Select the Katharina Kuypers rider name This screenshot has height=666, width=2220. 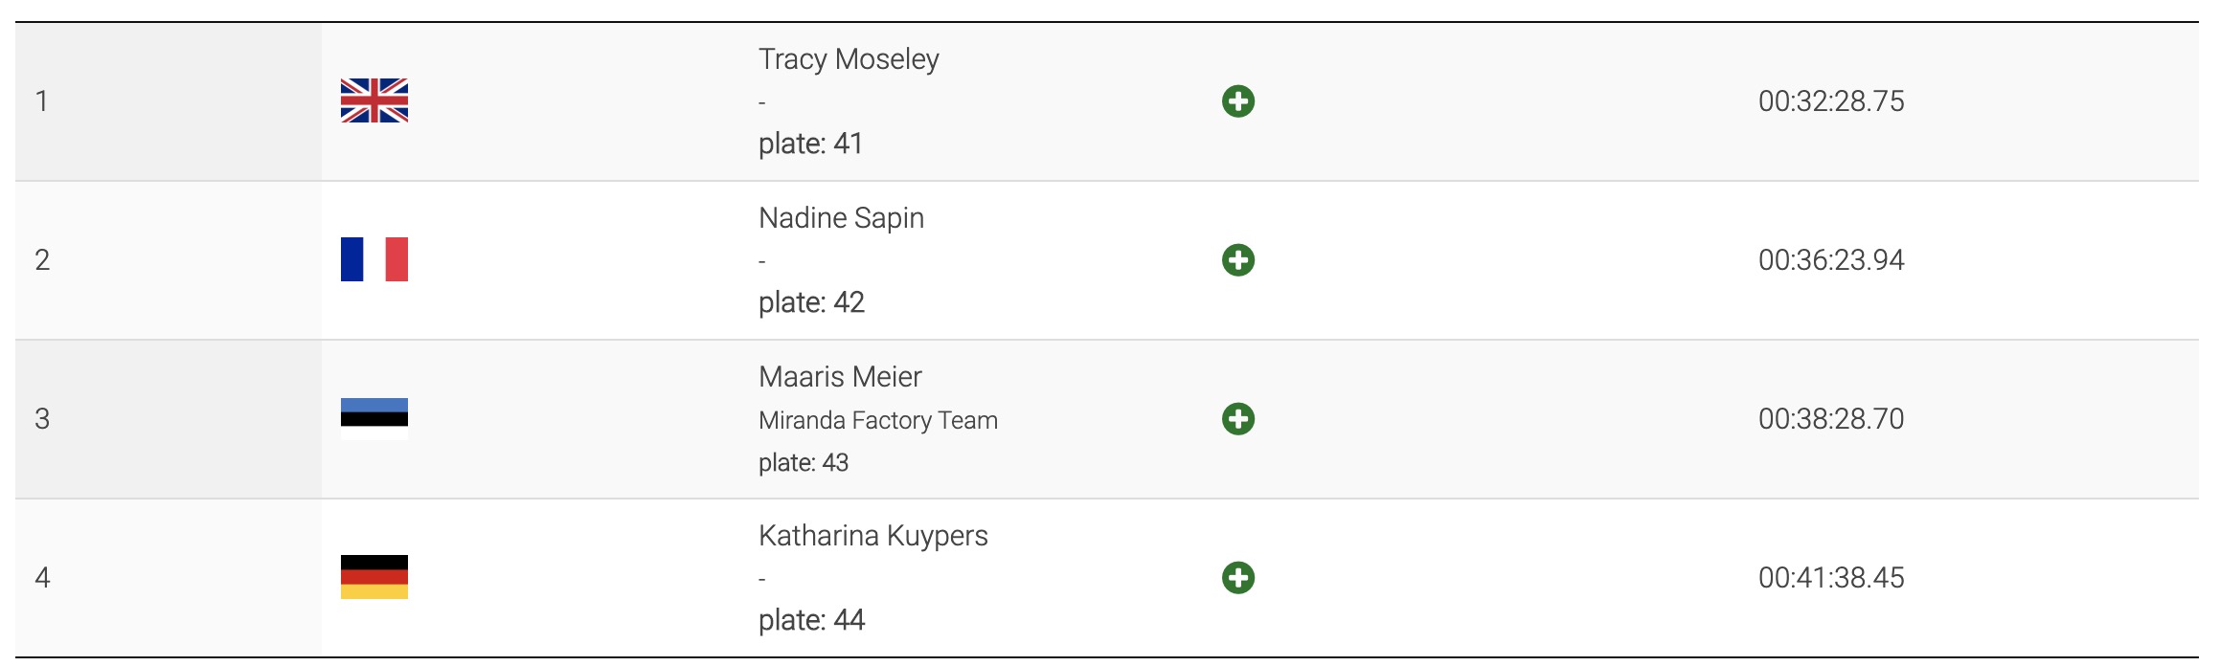872,536
